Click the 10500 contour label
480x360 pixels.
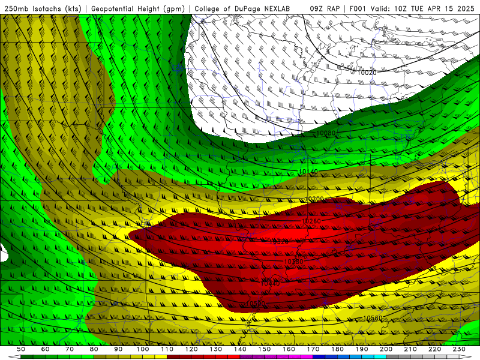(256, 303)
